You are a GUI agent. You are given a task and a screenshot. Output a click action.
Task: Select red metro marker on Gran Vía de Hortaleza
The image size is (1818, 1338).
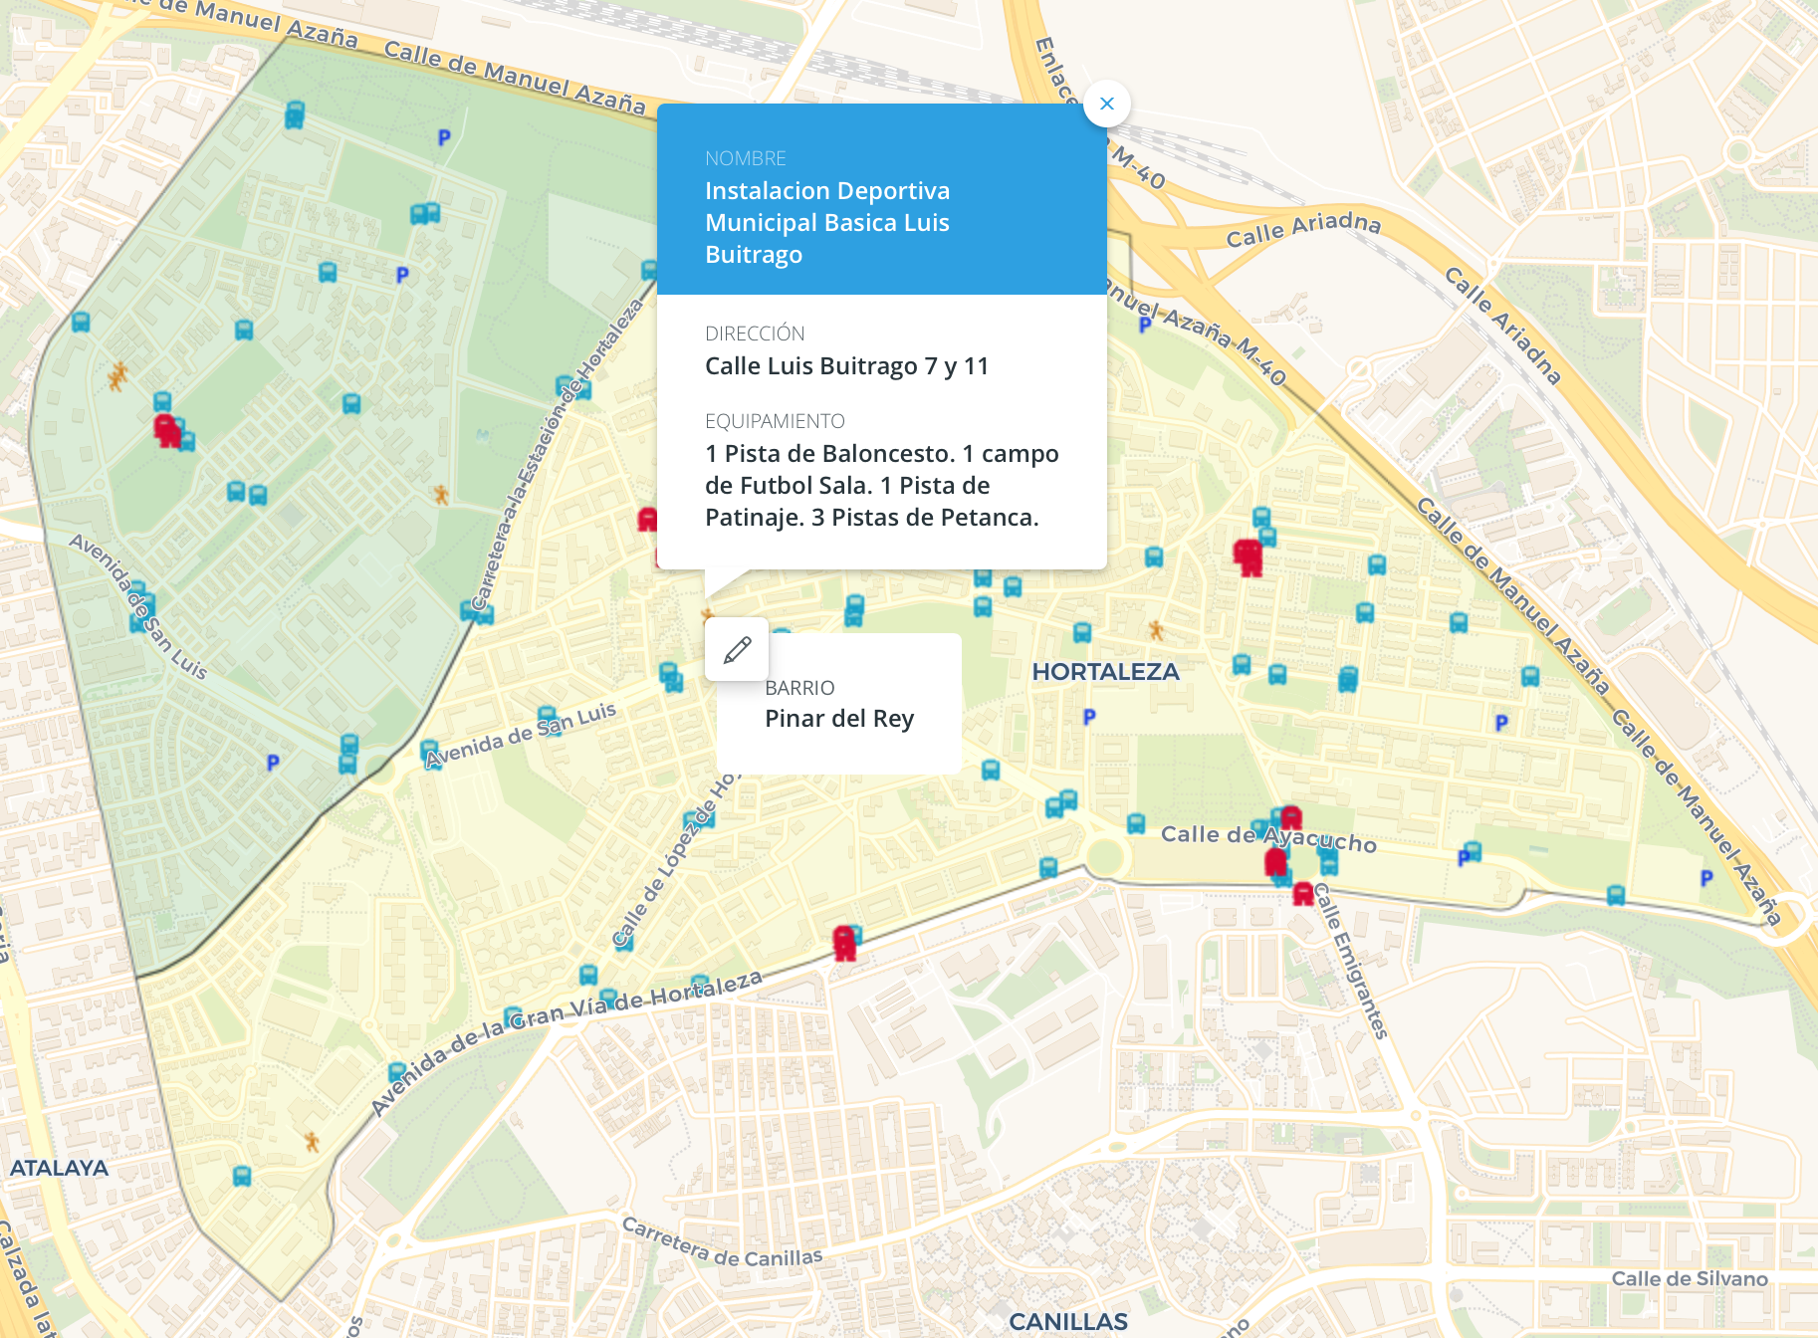click(844, 942)
